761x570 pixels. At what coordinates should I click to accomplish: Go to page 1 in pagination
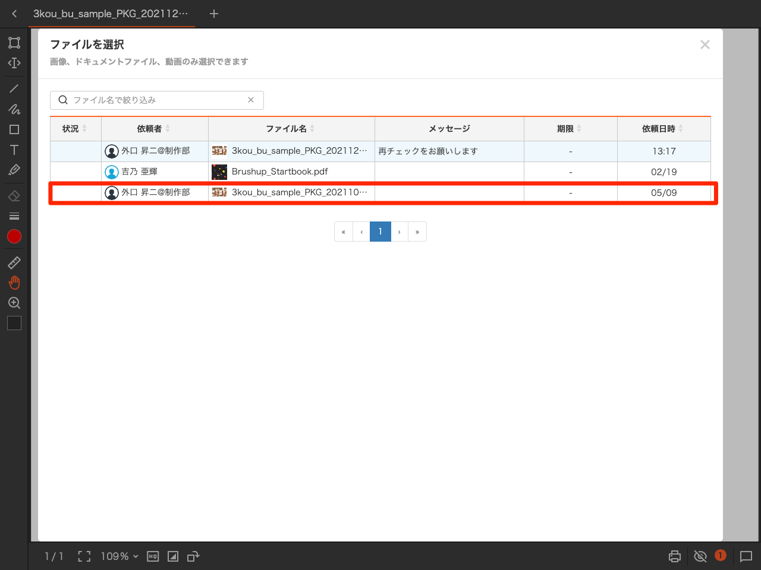pyautogui.click(x=380, y=232)
